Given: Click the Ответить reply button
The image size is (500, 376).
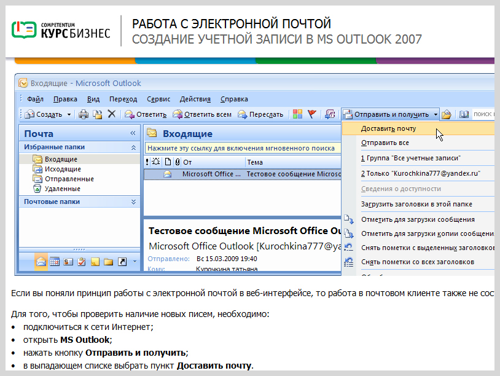Looking at the screenshot, I should click(x=146, y=114).
